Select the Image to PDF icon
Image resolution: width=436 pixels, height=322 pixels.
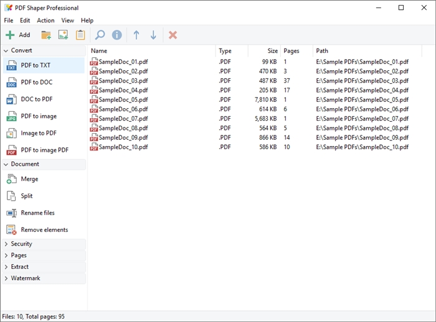click(x=11, y=133)
